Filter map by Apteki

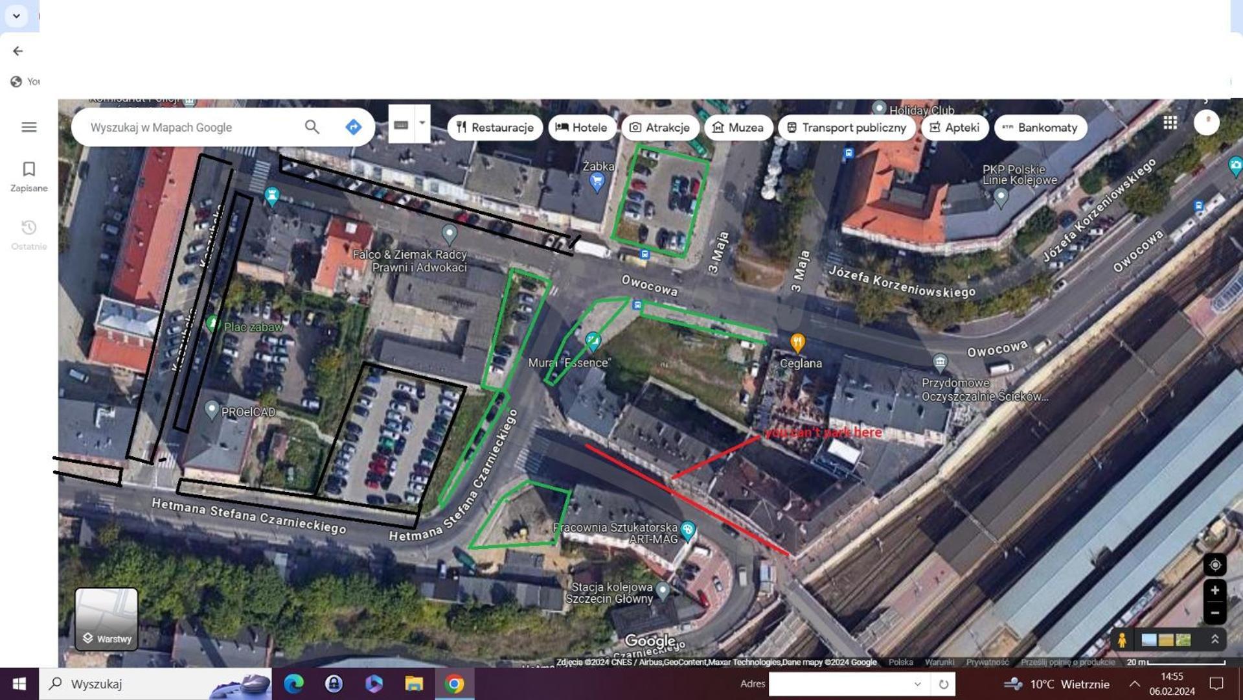point(955,128)
